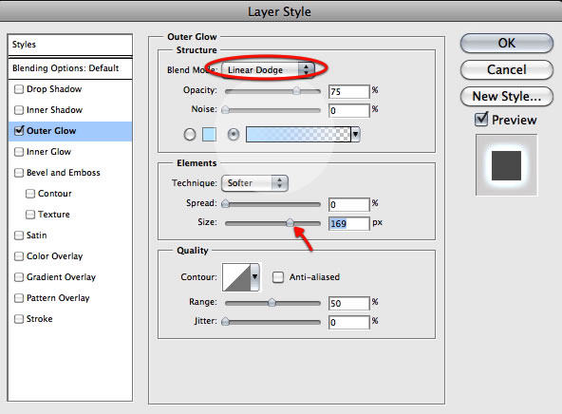Select Bevel and Emboss style
Screen dimensions: 562x414
(x=64, y=173)
